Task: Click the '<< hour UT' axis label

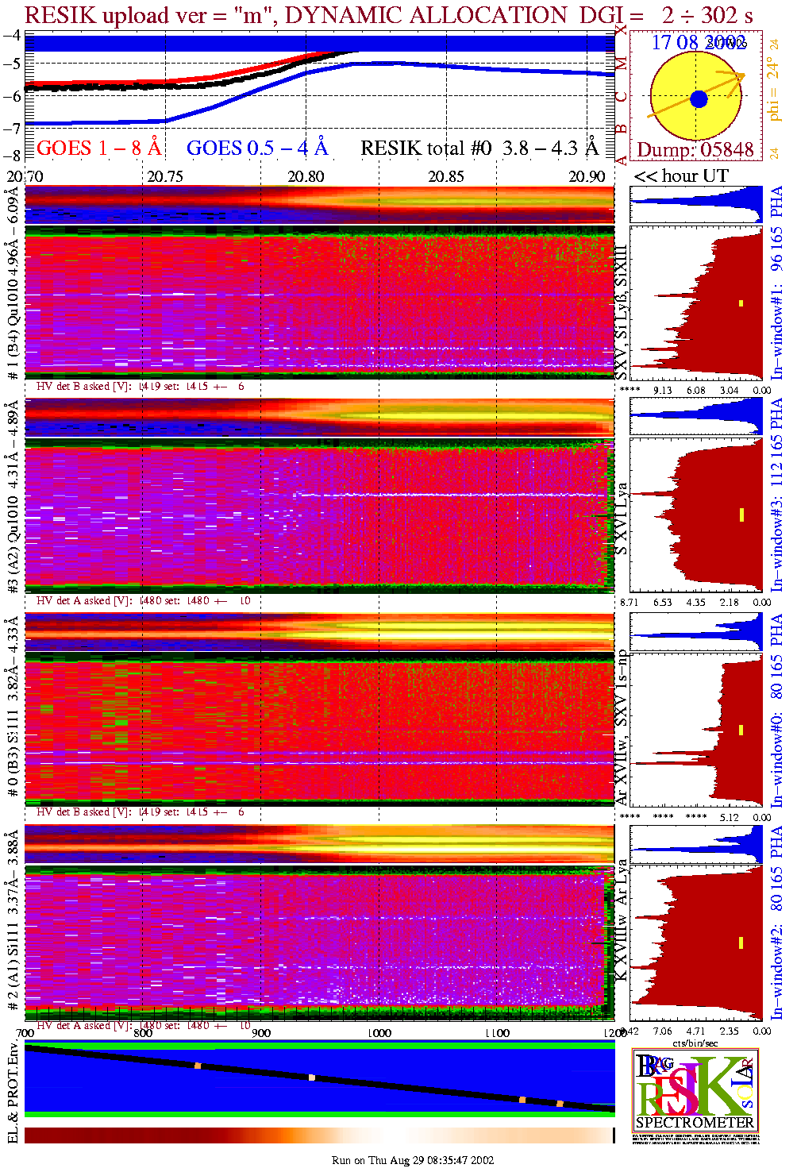Action: pyautogui.click(x=681, y=176)
